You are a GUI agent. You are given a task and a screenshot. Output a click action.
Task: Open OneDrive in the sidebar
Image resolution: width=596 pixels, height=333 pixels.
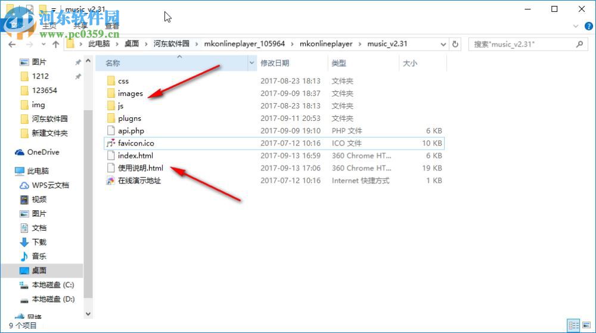(x=37, y=153)
